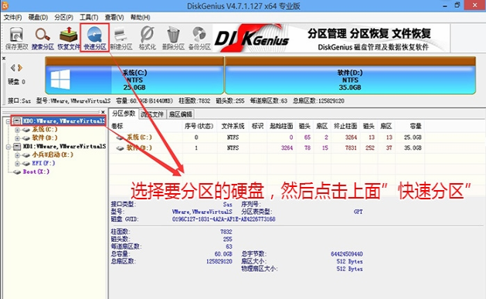Click the 起始柱面 column header

click(x=281, y=126)
